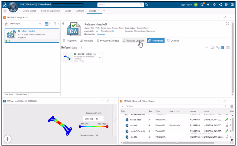Select the Referentials tab
Viewport: 237px width, 146px height.
coord(156,41)
